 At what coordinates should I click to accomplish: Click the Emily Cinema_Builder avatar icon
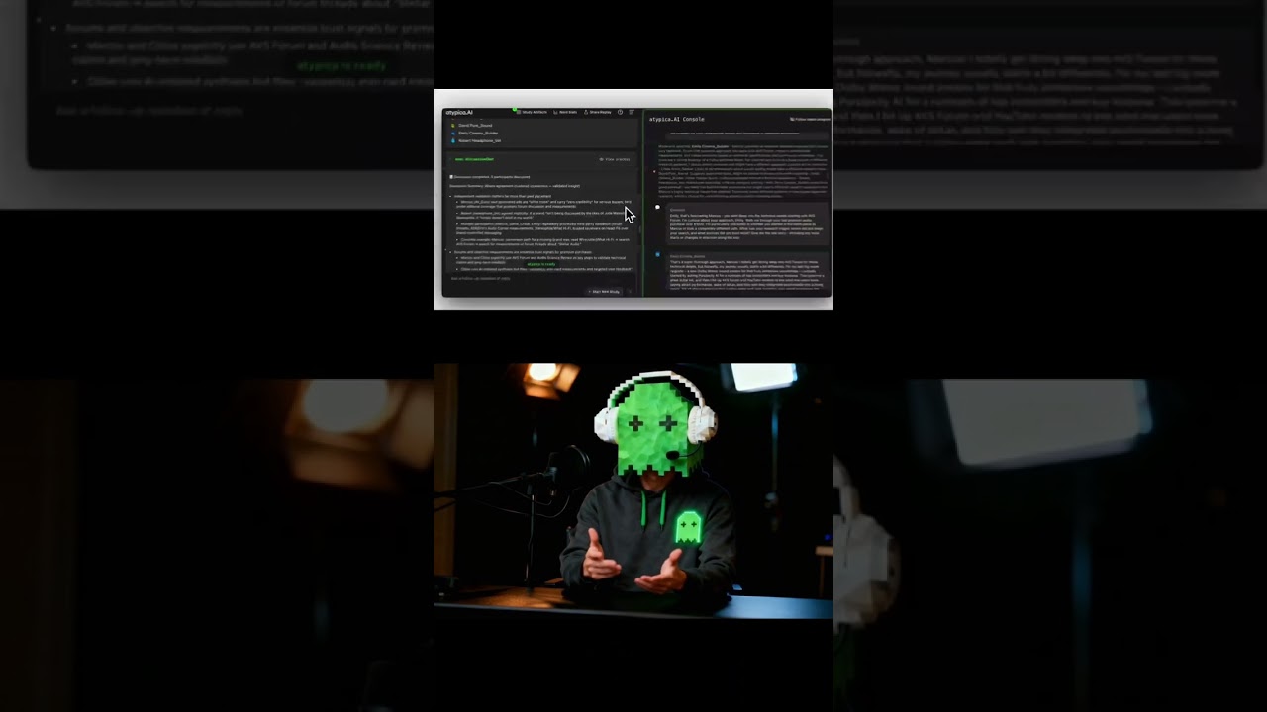pos(452,133)
